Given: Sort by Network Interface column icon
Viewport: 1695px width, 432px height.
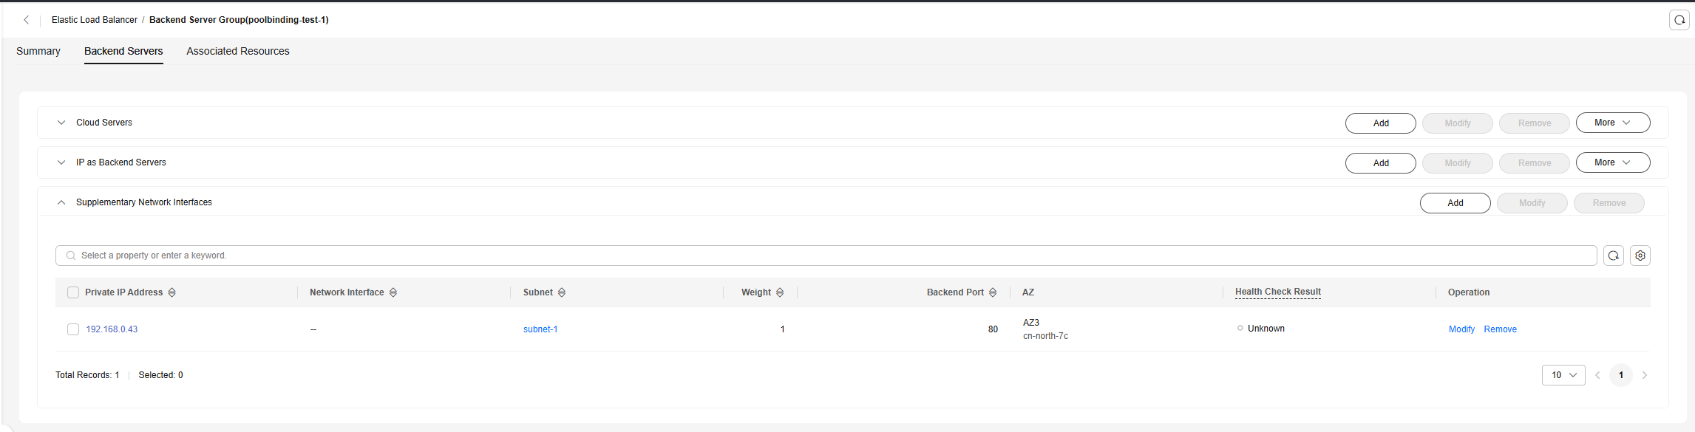Looking at the screenshot, I should (x=393, y=292).
